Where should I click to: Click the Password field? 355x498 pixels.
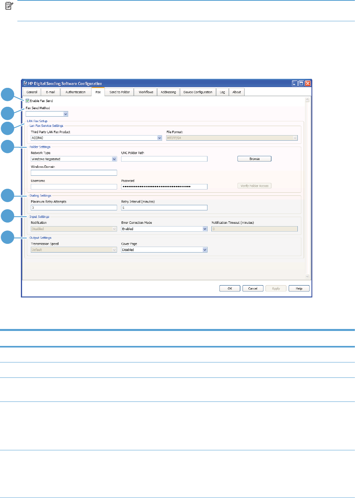(x=164, y=187)
